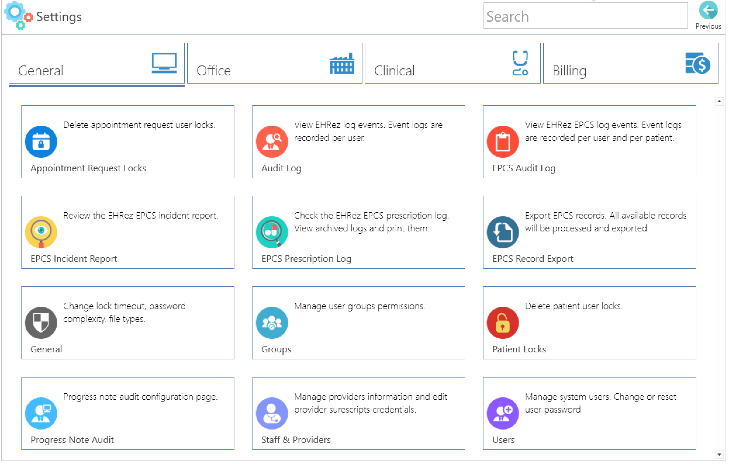The height and width of the screenshot is (464, 729).
Task: Open the General security shield icon
Action: 41,323
